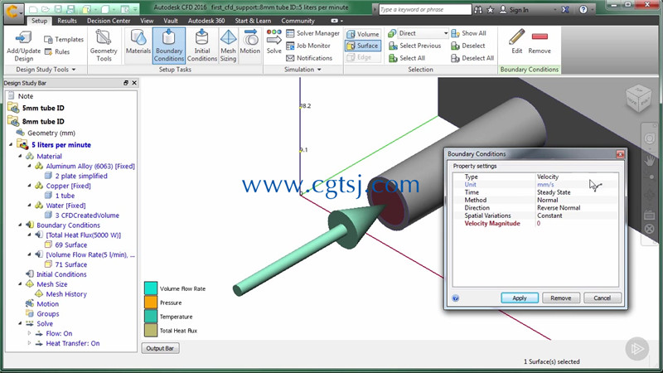Click Show All
Screen dimensions: 663x373
[468, 33]
